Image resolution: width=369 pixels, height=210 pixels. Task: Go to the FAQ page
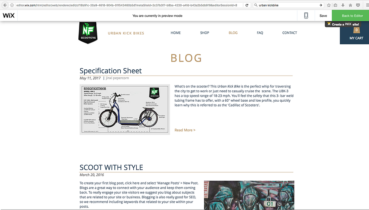point(260,33)
